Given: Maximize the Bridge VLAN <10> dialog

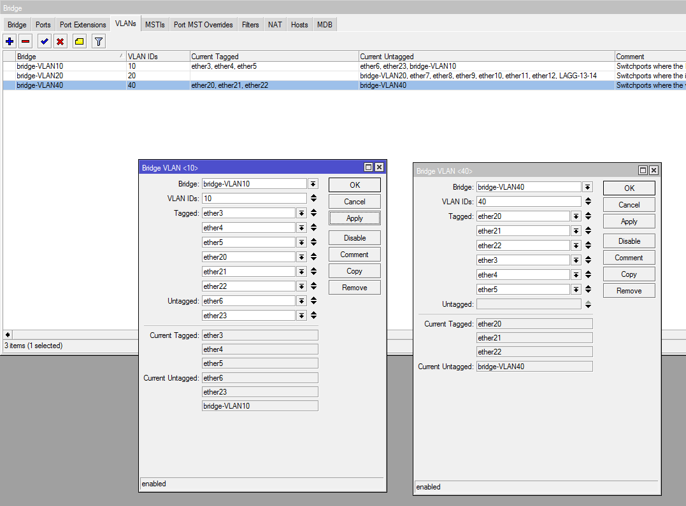Looking at the screenshot, I should point(368,167).
